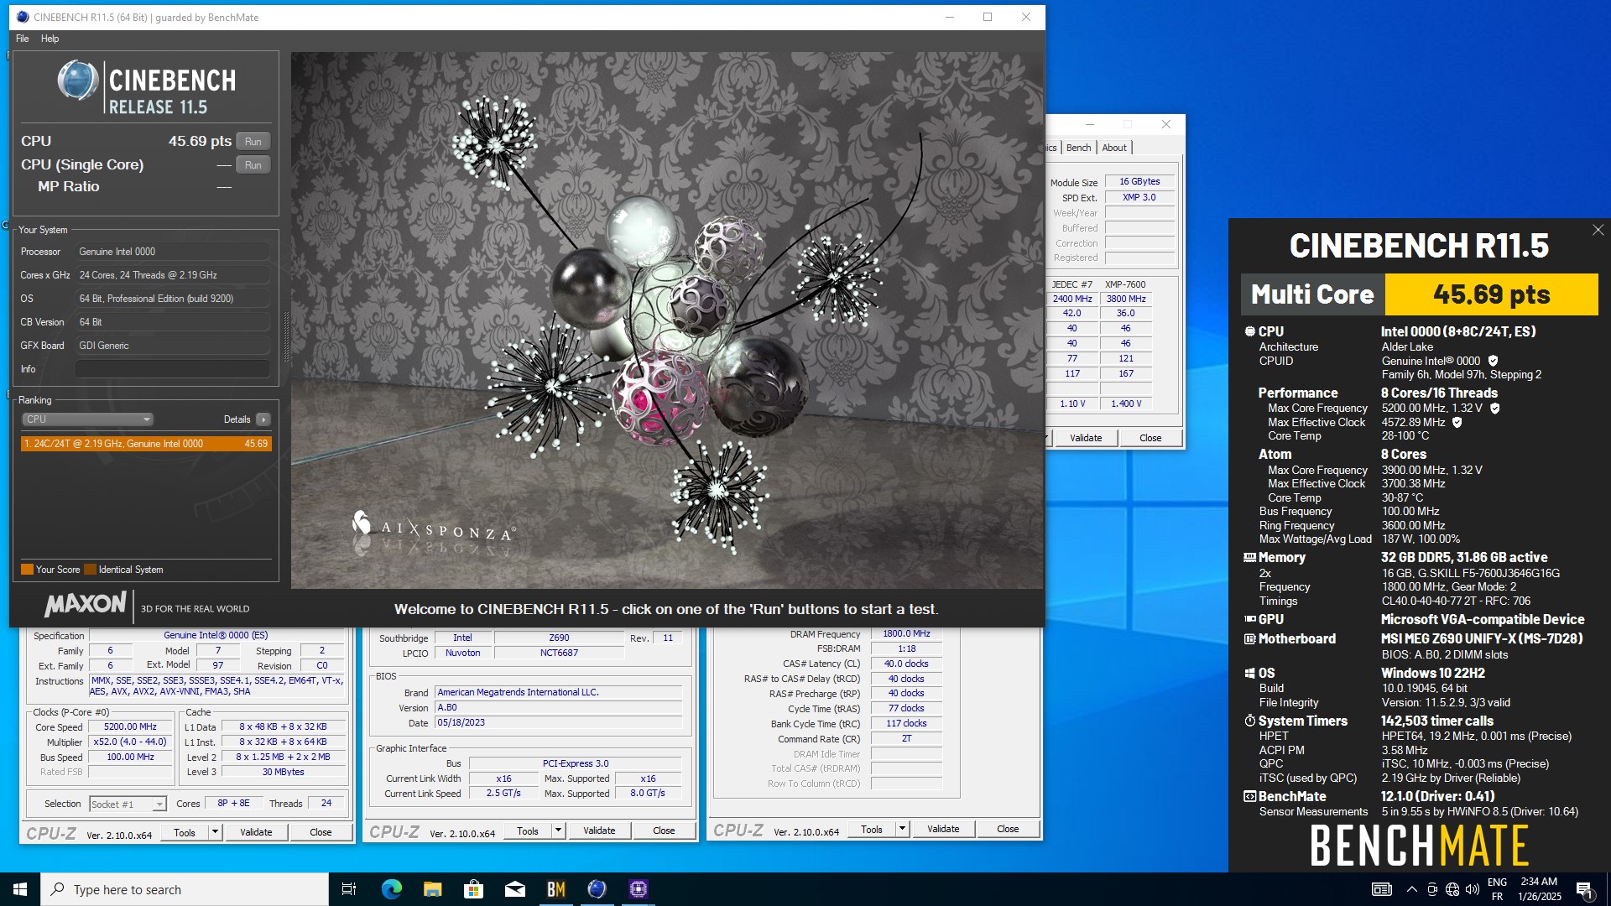Screen dimensions: 1611x906
Task: Click the volume speaker icon in system tray
Action: (1473, 889)
